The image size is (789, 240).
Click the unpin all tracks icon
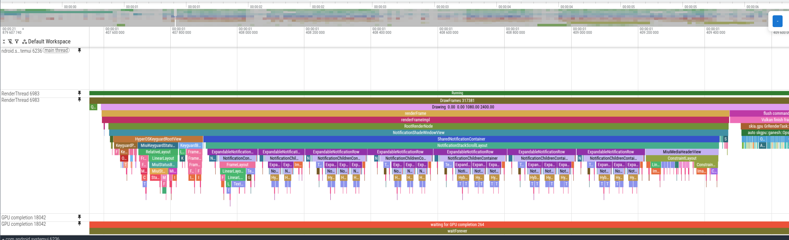click(x=10, y=42)
